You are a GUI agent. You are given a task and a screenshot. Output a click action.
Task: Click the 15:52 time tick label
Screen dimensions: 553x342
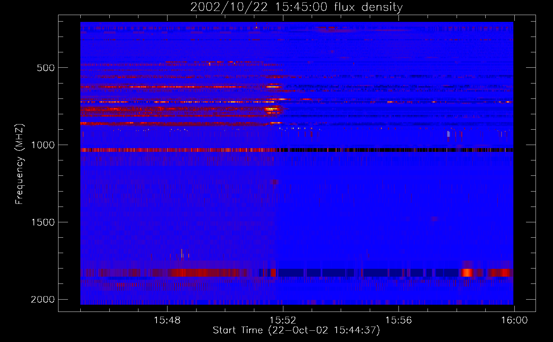pyautogui.click(x=283, y=320)
